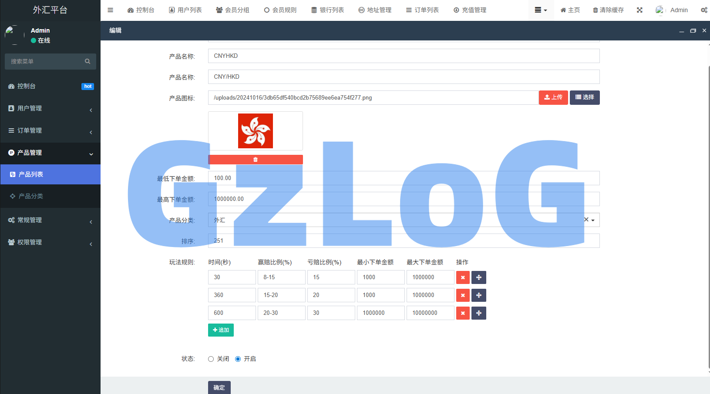This screenshot has height=394, width=710.
Task: Select the 开启 status radio button
Action: pyautogui.click(x=238, y=359)
